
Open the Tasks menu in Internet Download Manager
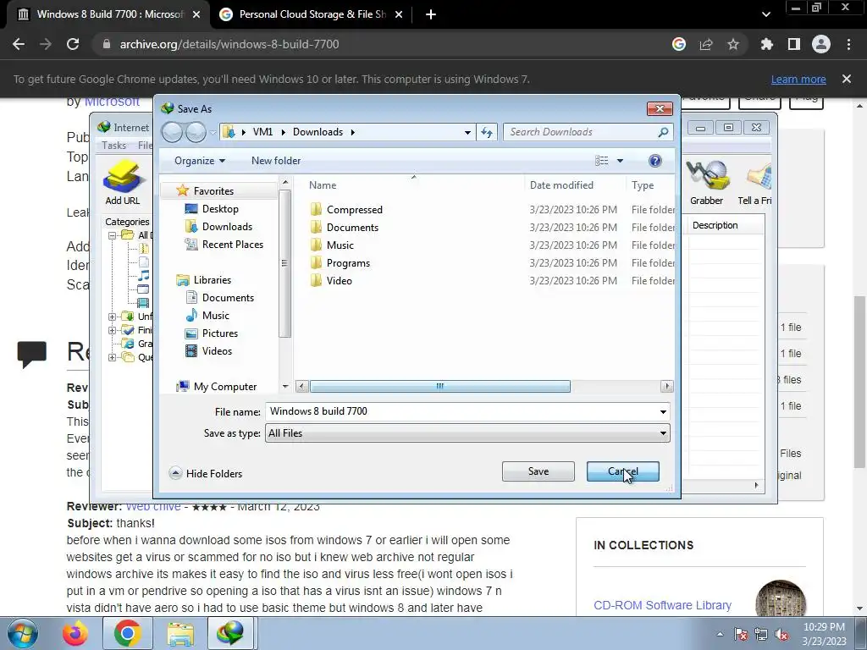114,146
